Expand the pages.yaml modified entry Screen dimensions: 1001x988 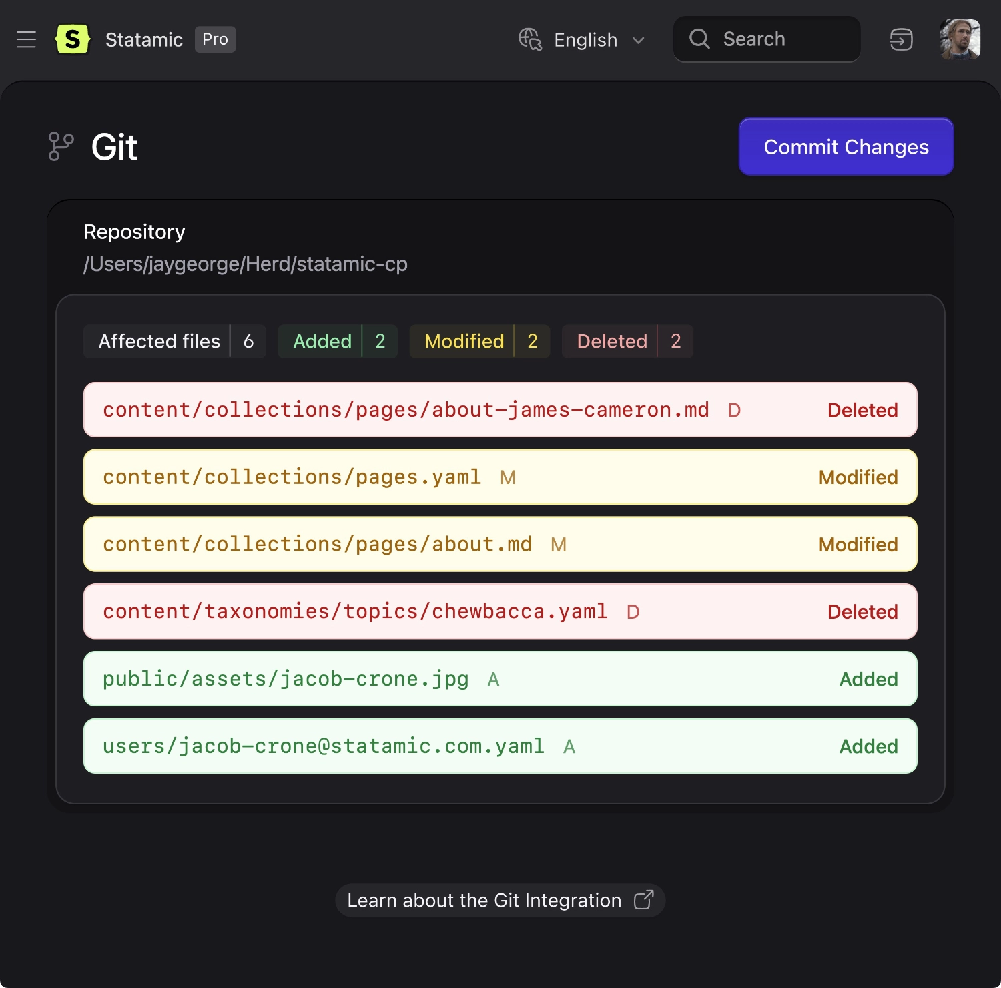point(500,477)
